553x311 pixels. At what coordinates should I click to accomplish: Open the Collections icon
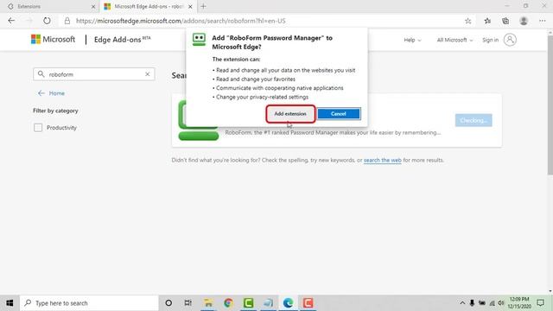[505, 21]
